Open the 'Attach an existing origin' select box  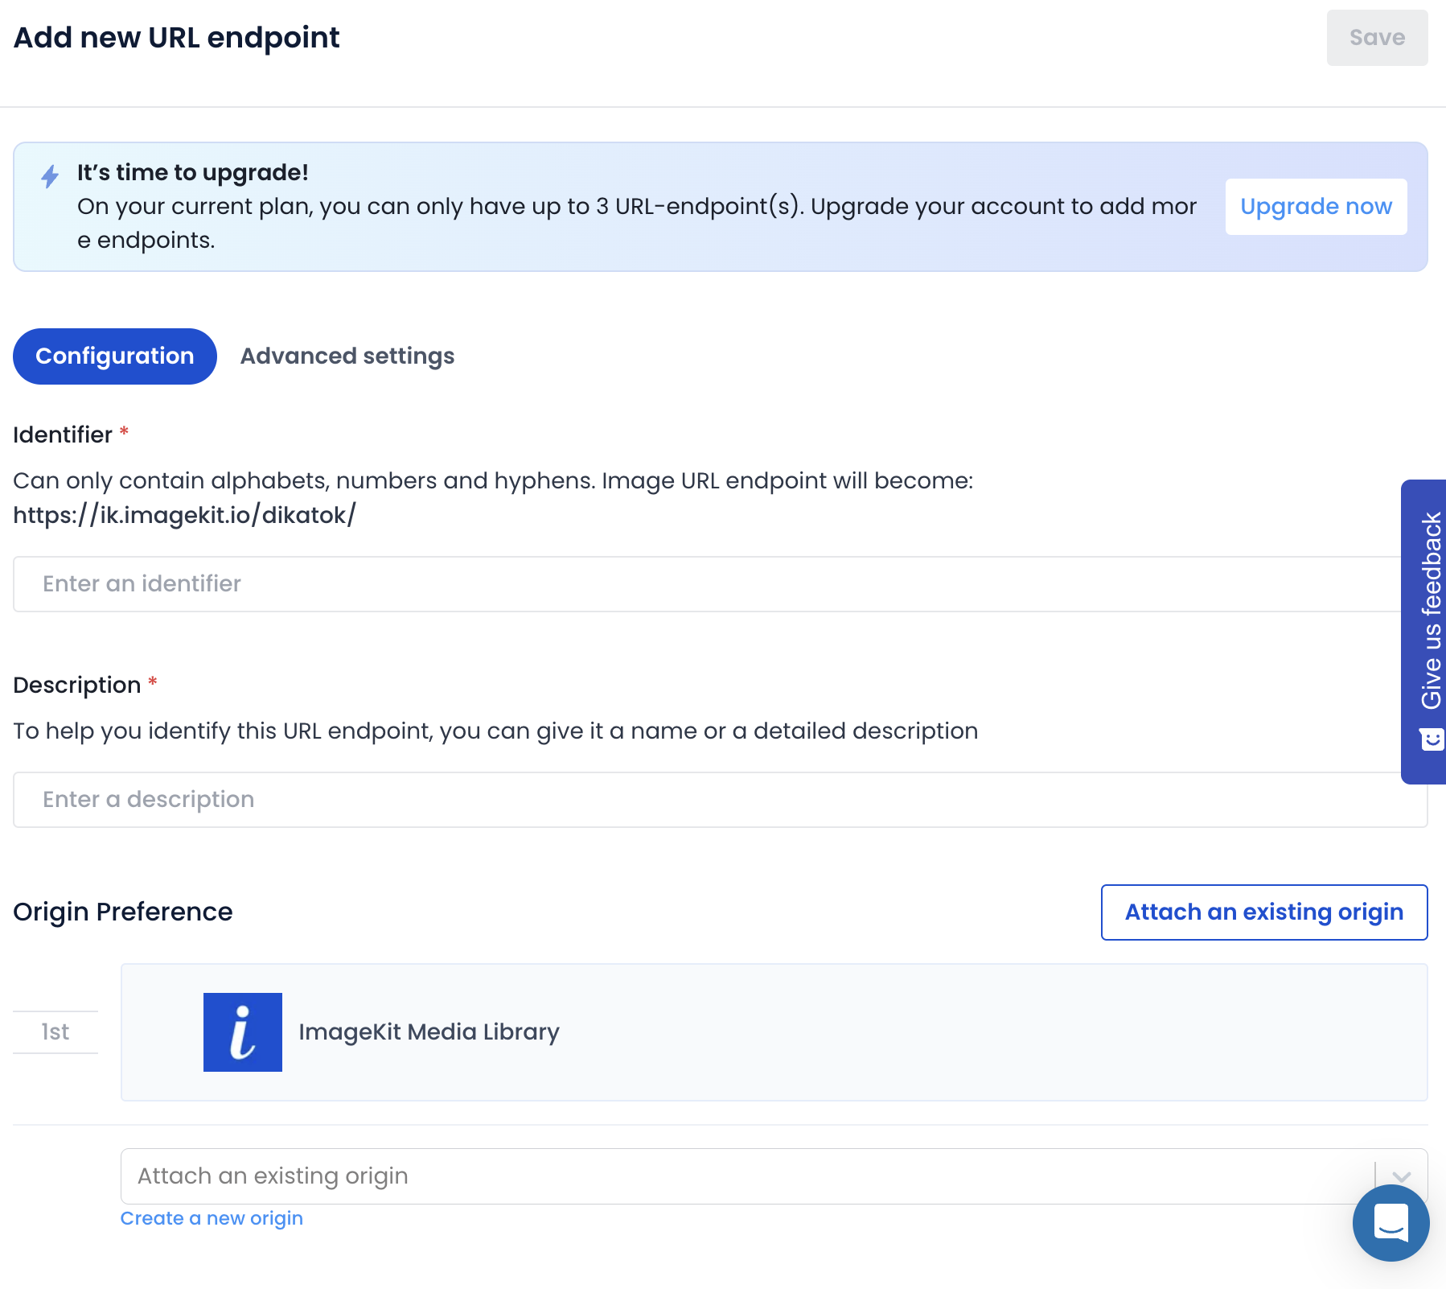tap(740, 1176)
